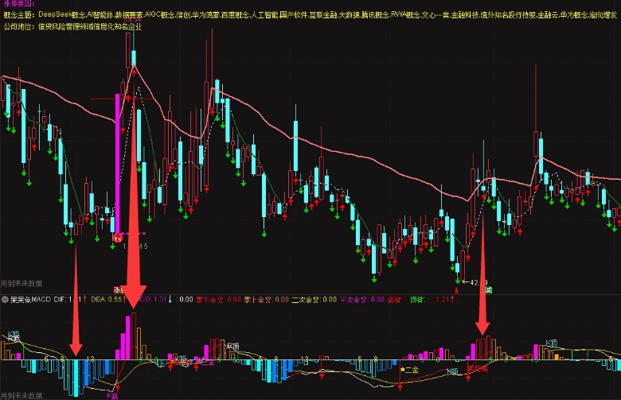
Task: Open the 金融科技 concept theme
Action: point(465,15)
